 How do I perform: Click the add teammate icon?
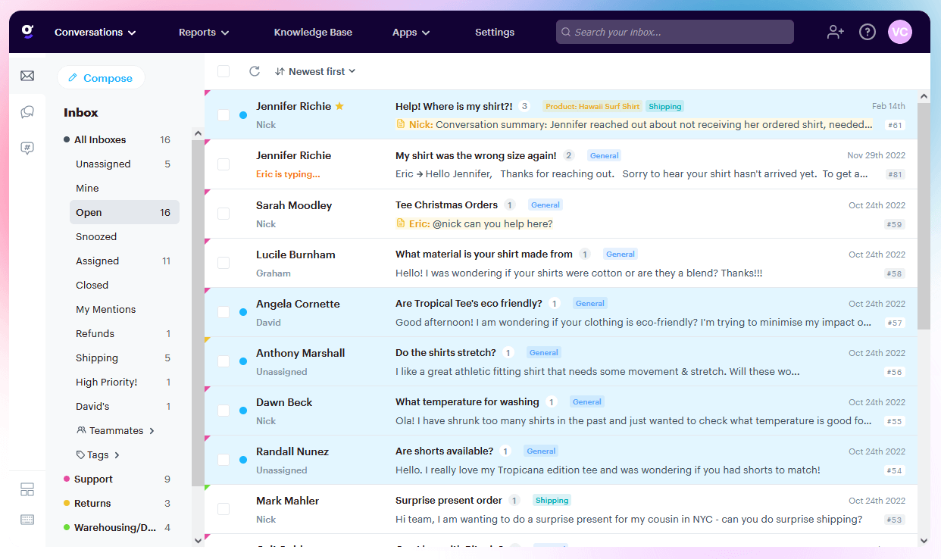[x=834, y=32]
